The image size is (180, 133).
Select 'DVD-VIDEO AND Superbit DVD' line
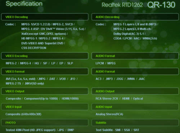[x=43, y=43]
